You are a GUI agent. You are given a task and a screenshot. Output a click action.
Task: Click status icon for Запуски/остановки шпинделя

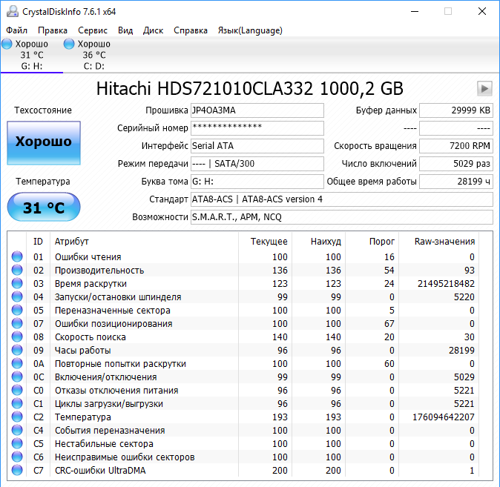pyautogui.click(x=17, y=296)
